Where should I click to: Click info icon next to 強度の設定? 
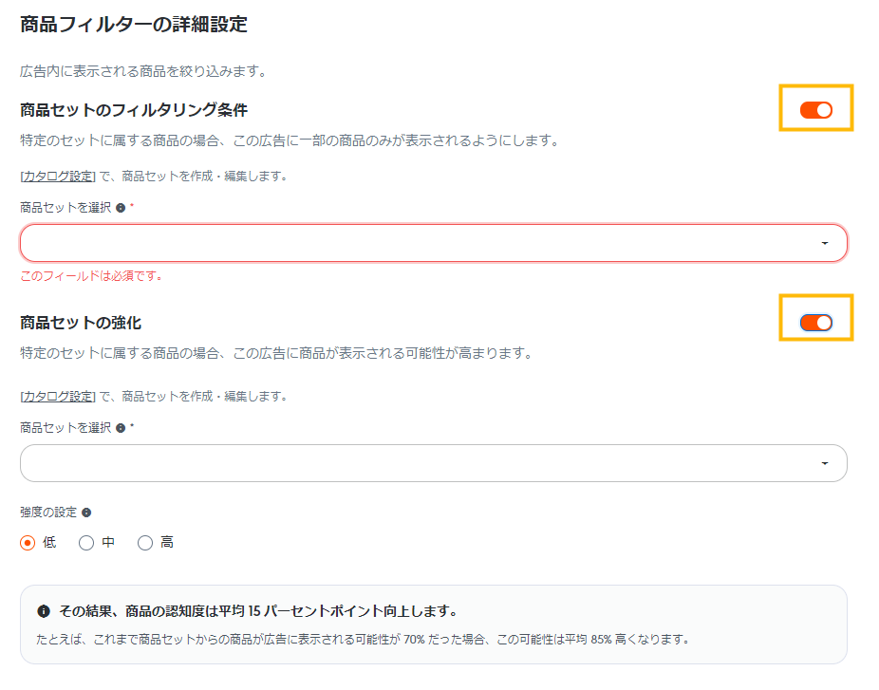(x=86, y=513)
